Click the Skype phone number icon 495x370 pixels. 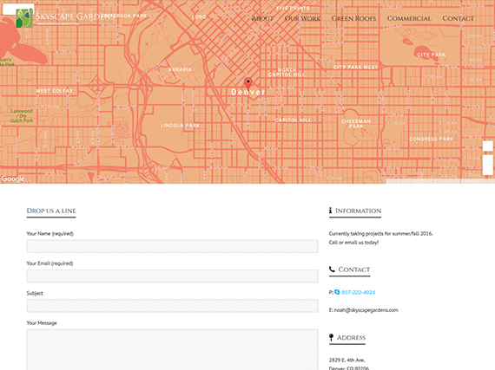[x=337, y=292]
